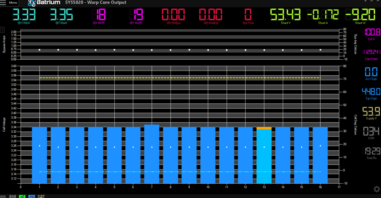Select the cell 8 voltage bar
The image size is (381, 198).
pyautogui.click(x=171, y=155)
